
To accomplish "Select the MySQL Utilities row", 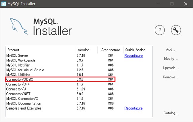I will coord(79,75).
